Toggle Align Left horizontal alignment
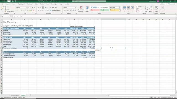The image size is (177, 99). (38, 10)
